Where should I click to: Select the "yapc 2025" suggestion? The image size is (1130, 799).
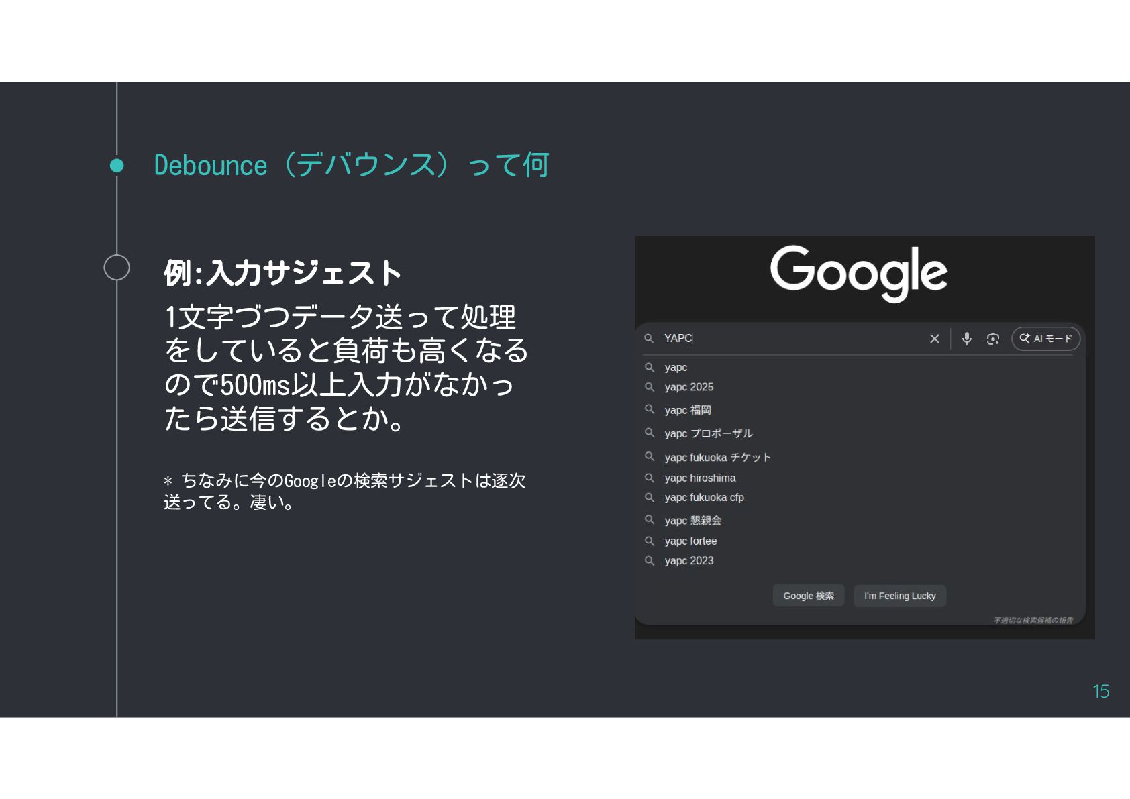point(689,387)
